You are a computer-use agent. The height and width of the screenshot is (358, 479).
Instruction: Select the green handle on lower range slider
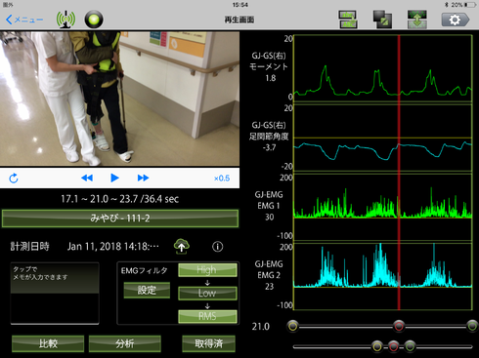[410, 346]
